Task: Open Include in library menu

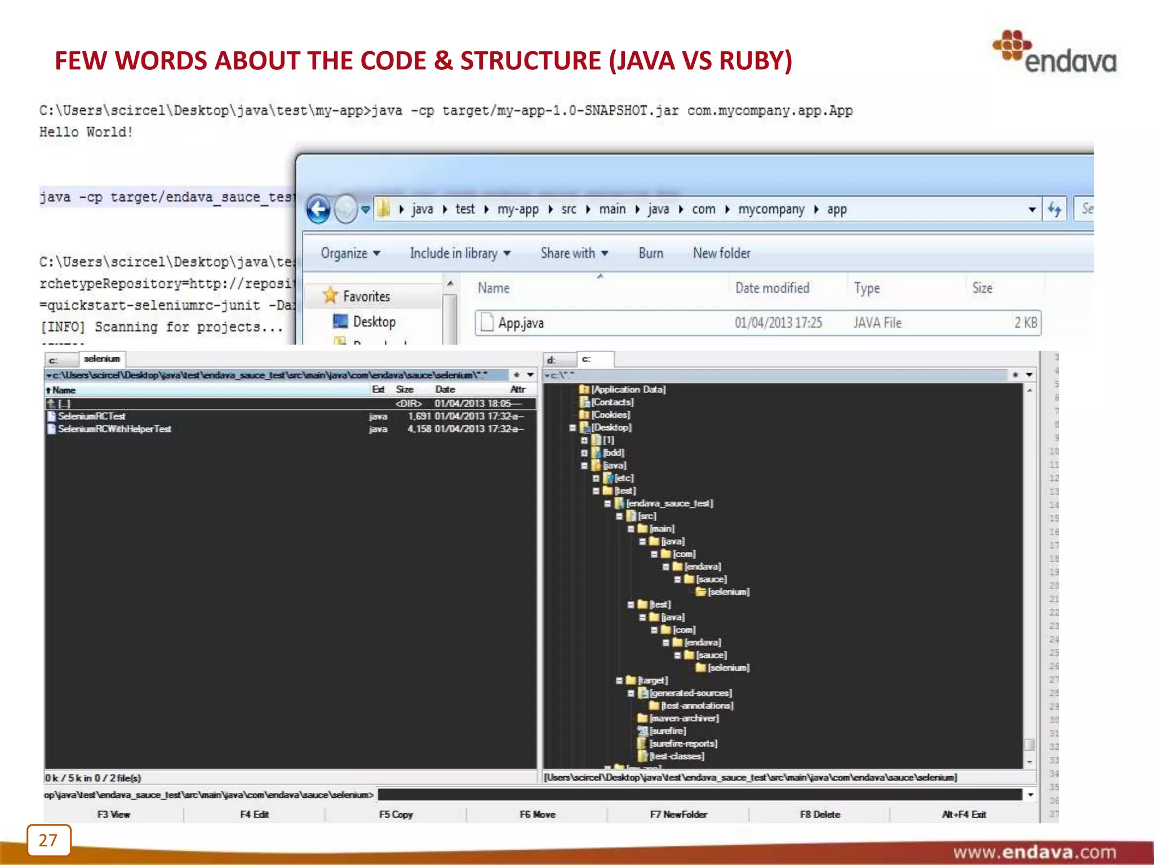Action: coord(460,253)
